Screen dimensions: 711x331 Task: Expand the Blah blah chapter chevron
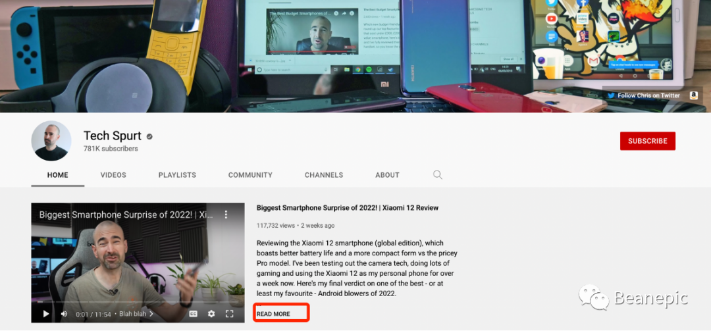click(151, 314)
